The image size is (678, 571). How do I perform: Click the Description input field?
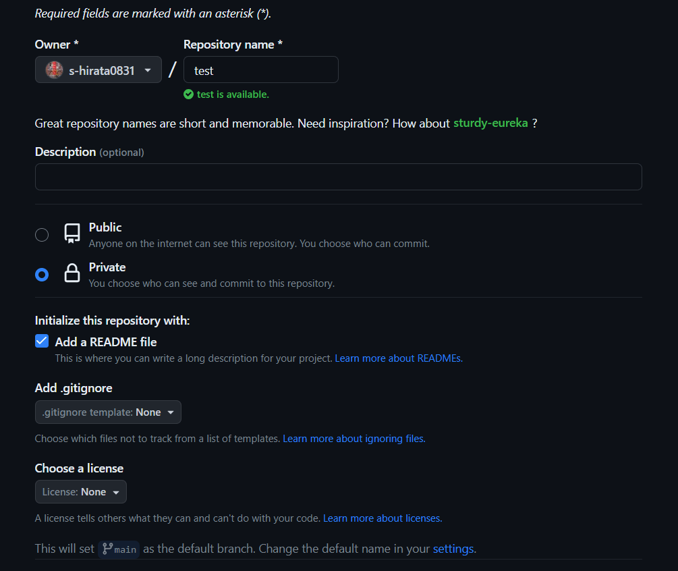click(x=339, y=177)
